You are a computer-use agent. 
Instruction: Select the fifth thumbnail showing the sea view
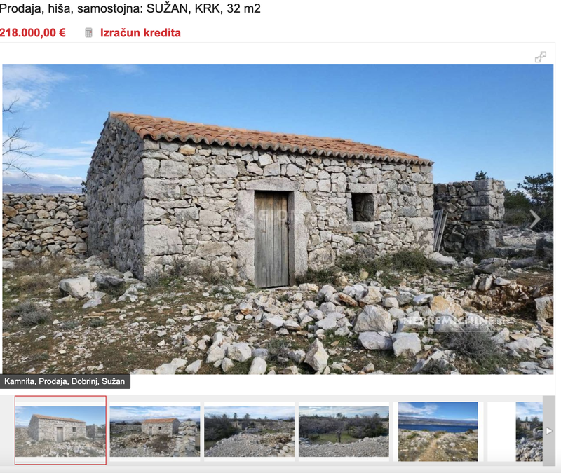click(438, 431)
